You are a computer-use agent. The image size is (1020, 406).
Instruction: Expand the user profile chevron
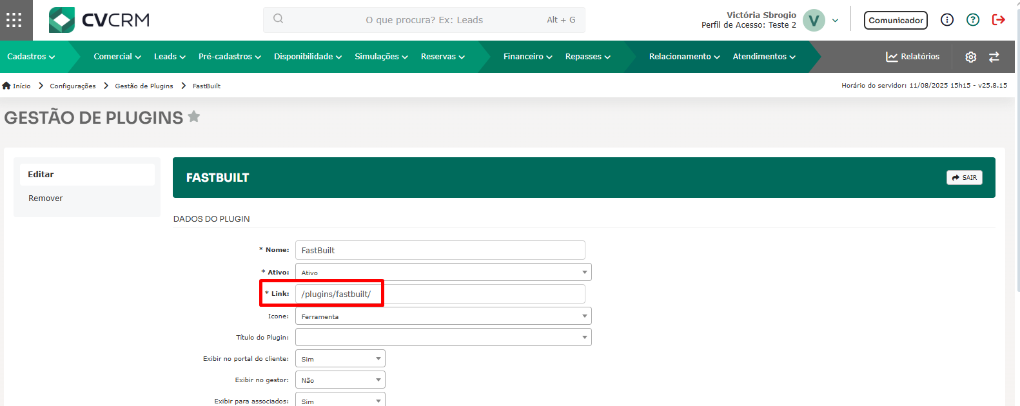point(836,21)
